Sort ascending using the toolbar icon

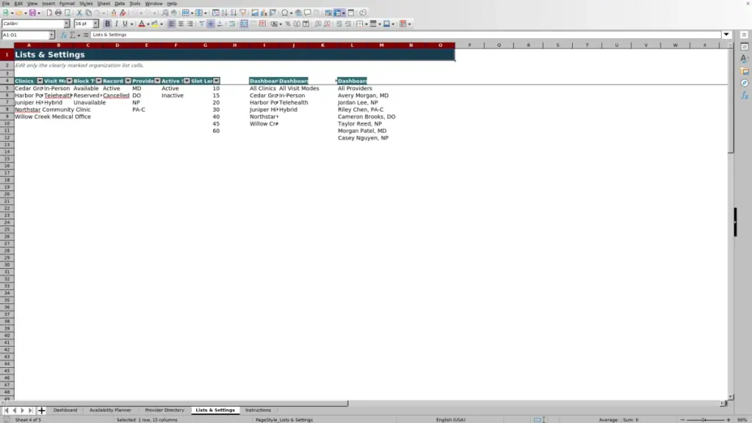pos(225,13)
